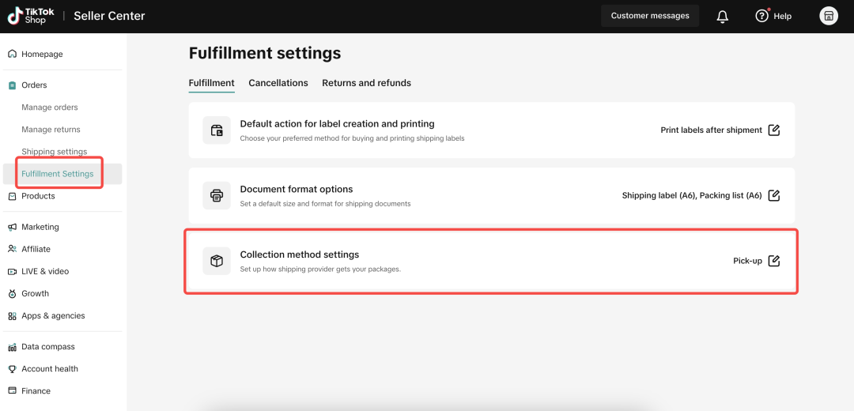Edit the Pick-up collection method
The width and height of the screenshot is (854, 411).
(774, 261)
